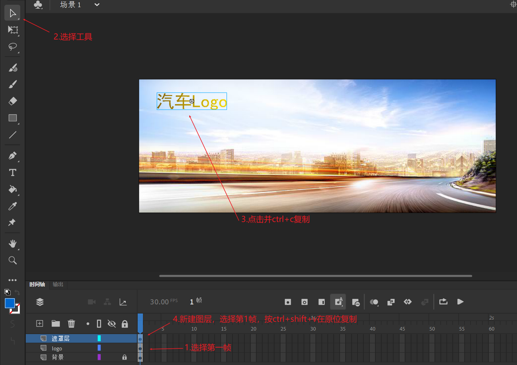The width and height of the screenshot is (517, 365).
Task: Click the swap fill and stroke colors icon
Action: coord(17,293)
